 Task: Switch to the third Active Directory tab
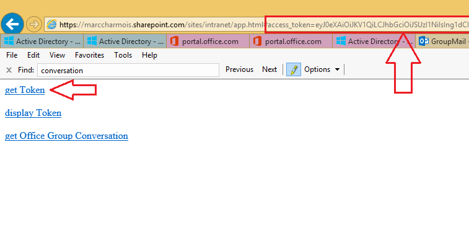pos(374,41)
